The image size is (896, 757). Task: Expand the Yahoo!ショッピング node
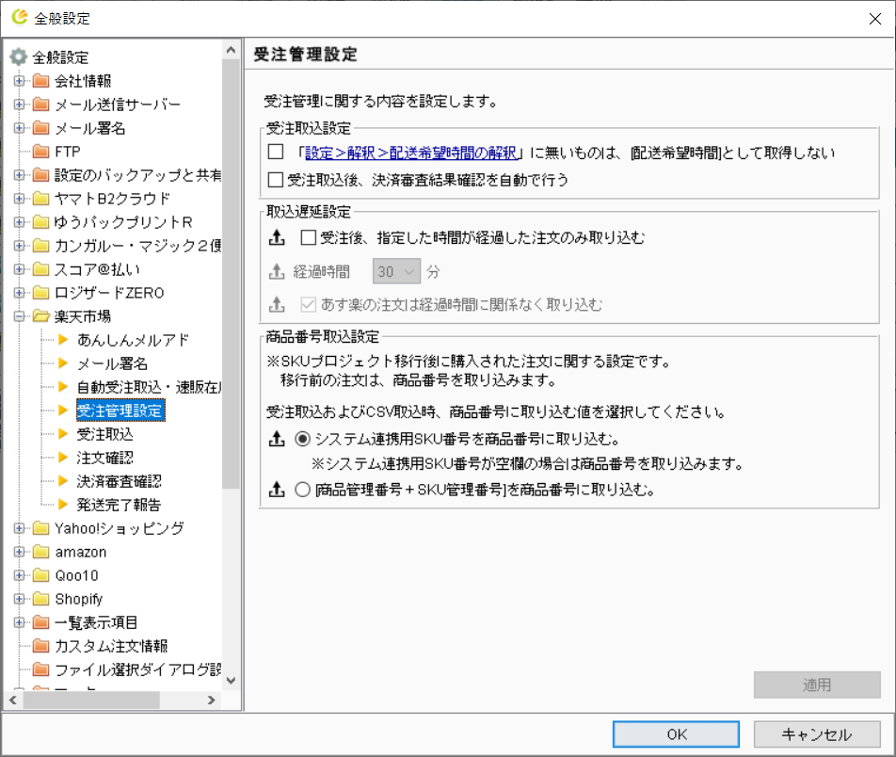[19, 528]
